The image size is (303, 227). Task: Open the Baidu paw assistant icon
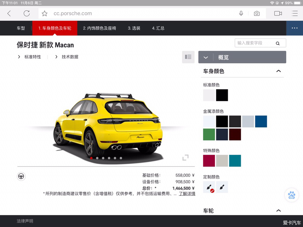[x=291, y=195]
